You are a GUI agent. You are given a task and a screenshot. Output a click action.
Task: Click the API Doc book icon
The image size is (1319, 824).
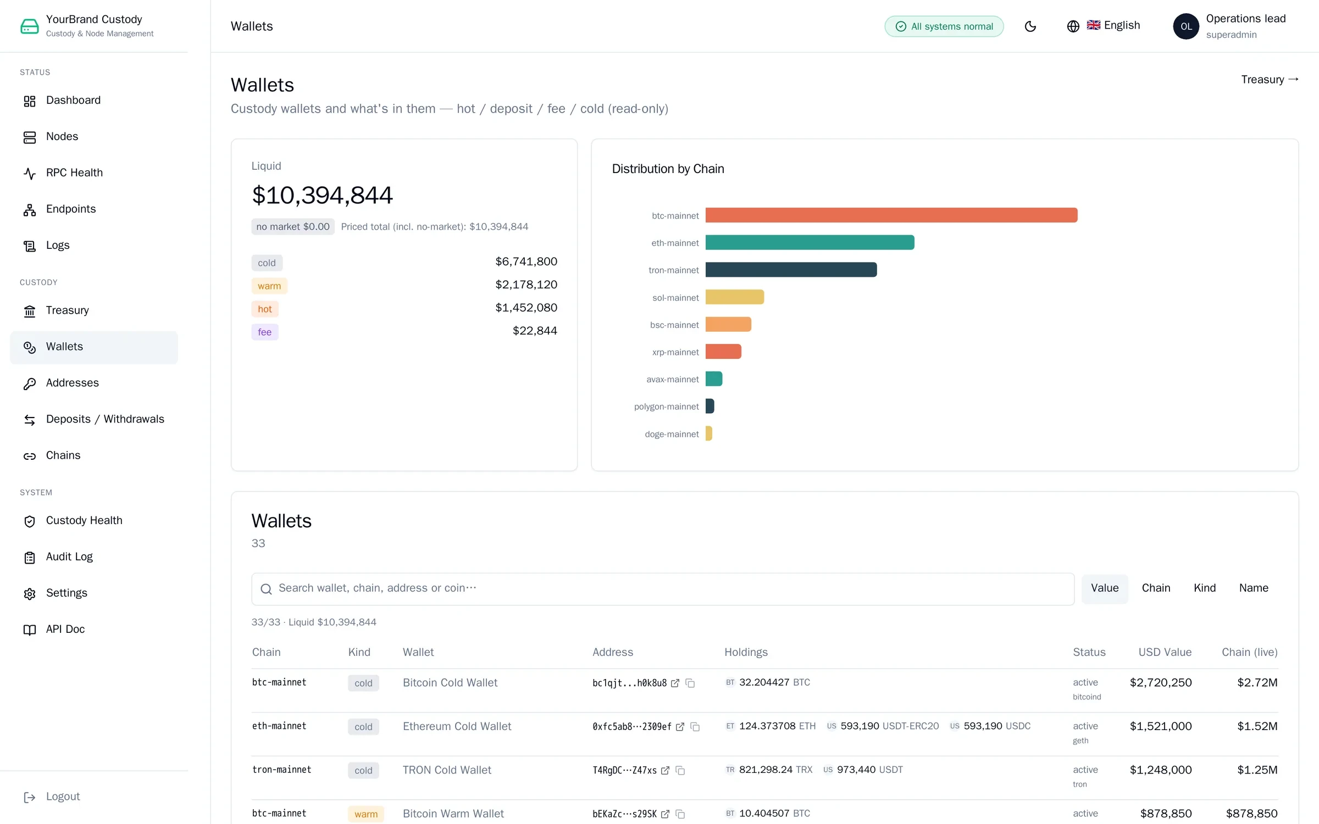click(x=30, y=630)
